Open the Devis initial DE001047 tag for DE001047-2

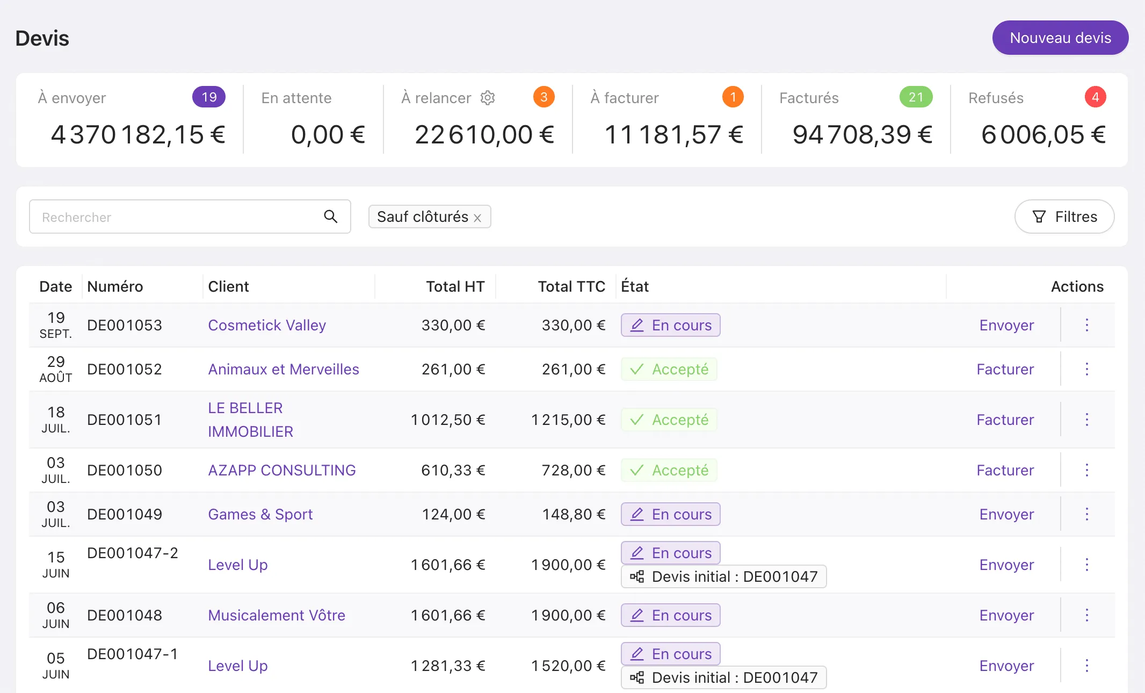coord(724,576)
